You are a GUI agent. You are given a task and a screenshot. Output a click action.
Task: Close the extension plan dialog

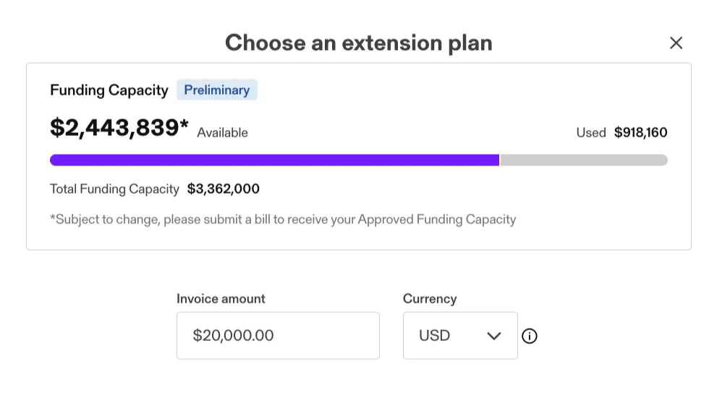pyautogui.click(x=676, y=43)
